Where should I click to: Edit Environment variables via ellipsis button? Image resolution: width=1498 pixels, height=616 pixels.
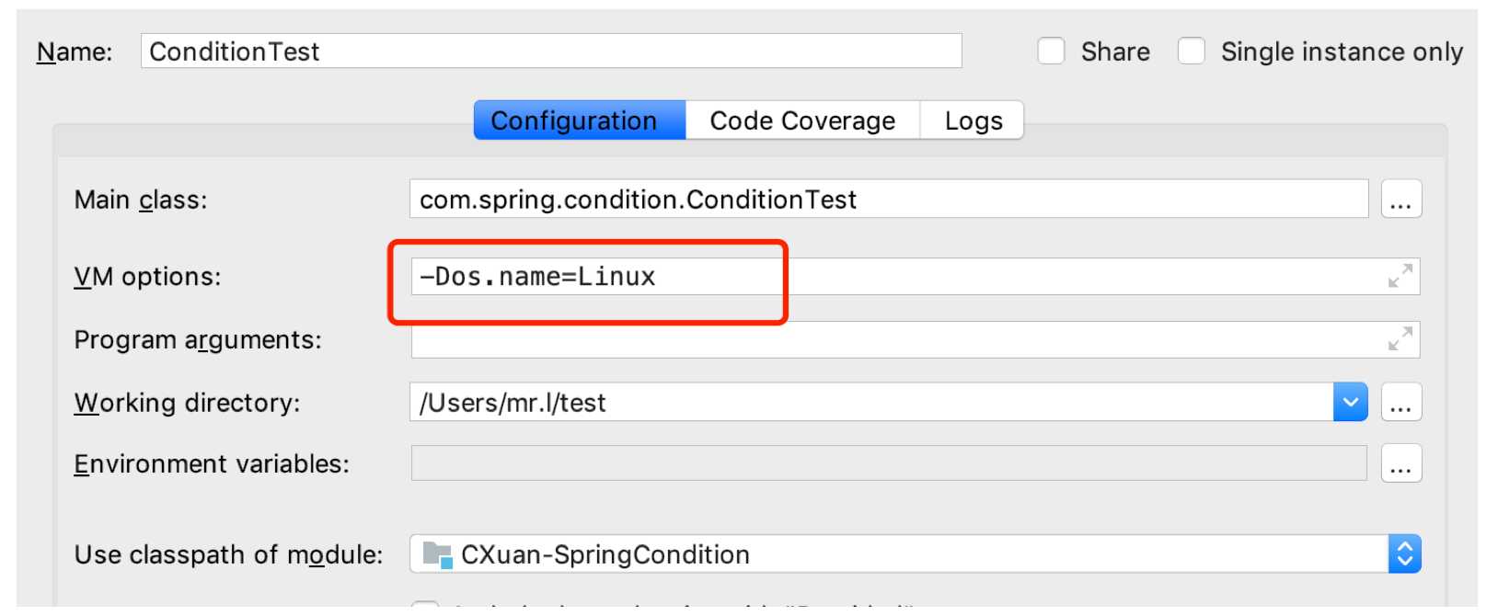[1400, 464]
